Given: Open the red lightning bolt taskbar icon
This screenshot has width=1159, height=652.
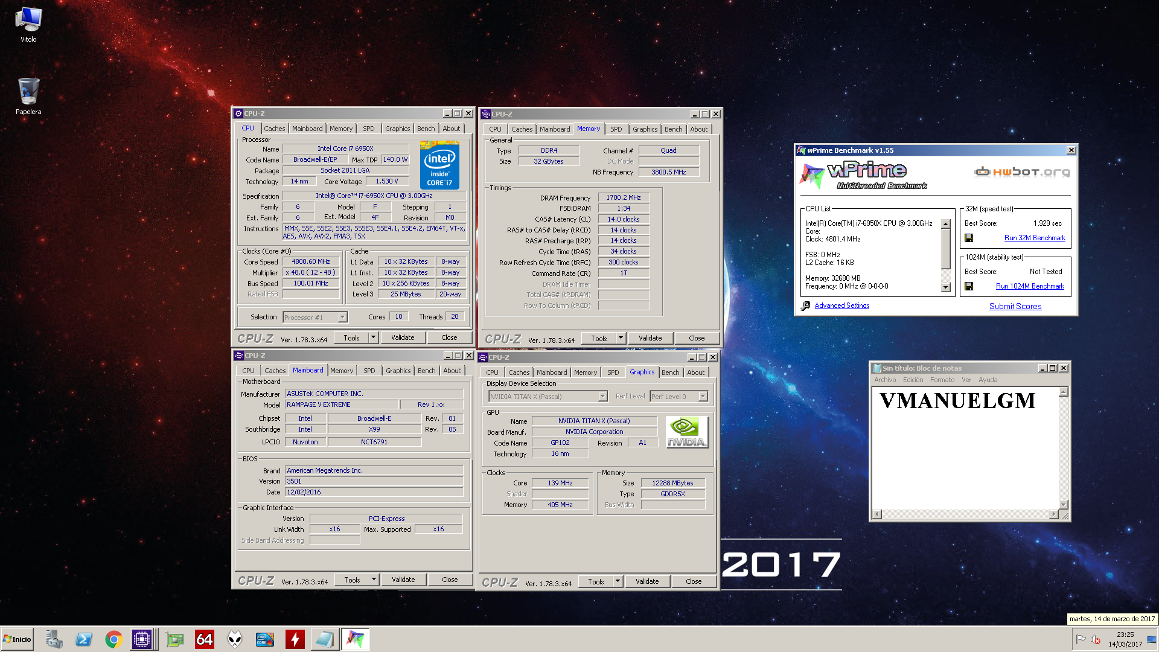Looking at the screenshot, I should (295, 639).
